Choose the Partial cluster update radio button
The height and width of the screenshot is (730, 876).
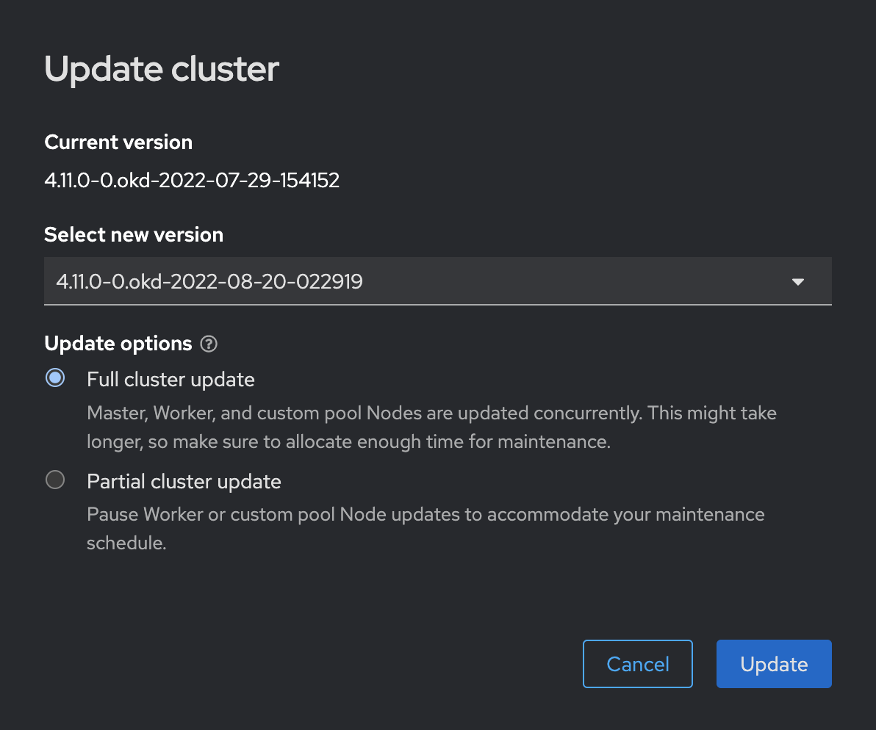click(55, 480)
